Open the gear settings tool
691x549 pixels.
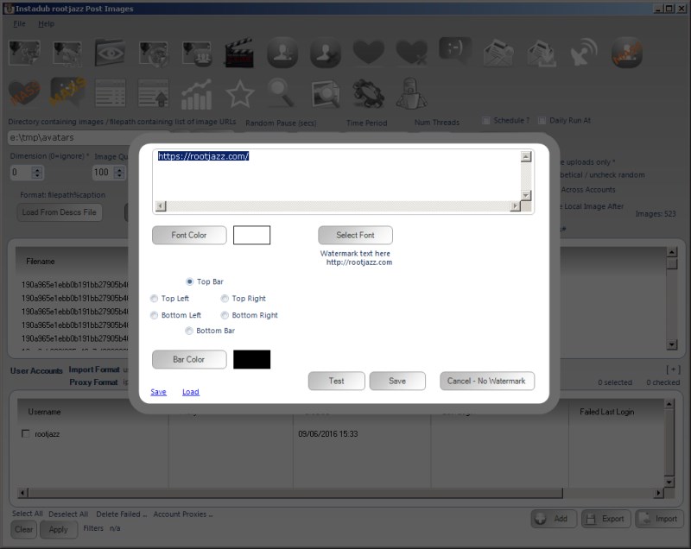[x=369, y=93]
